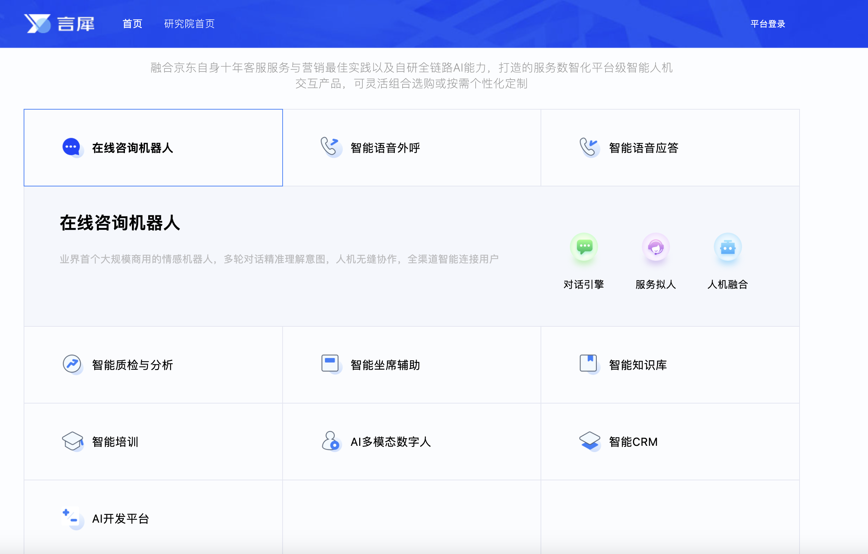Click the online chat robot bubble icon

pos(72,148)
